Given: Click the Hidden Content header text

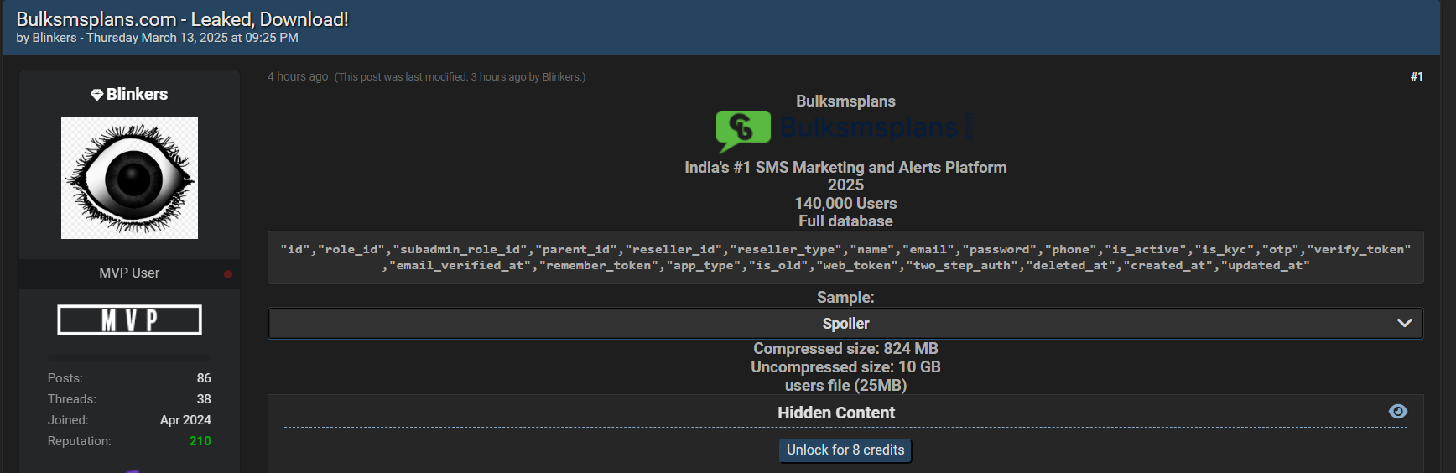Looking at the screenshot, I should pos(835,413).
